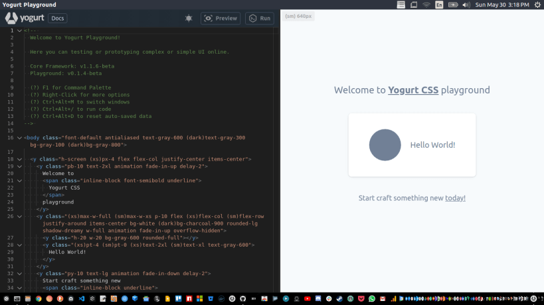Open YouTube from the taskbar
Viewport: 544px width, 305px height.
pyautogui.click(x=308, y=299)
